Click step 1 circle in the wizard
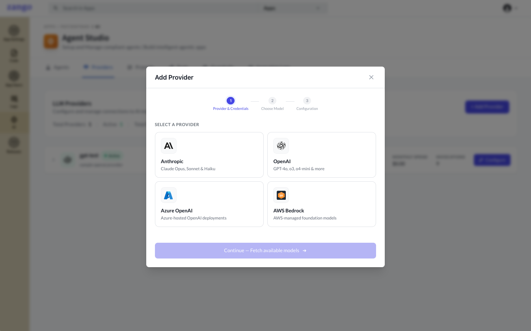The width and height of the screenshot is (531, 331). pos(231,101)
